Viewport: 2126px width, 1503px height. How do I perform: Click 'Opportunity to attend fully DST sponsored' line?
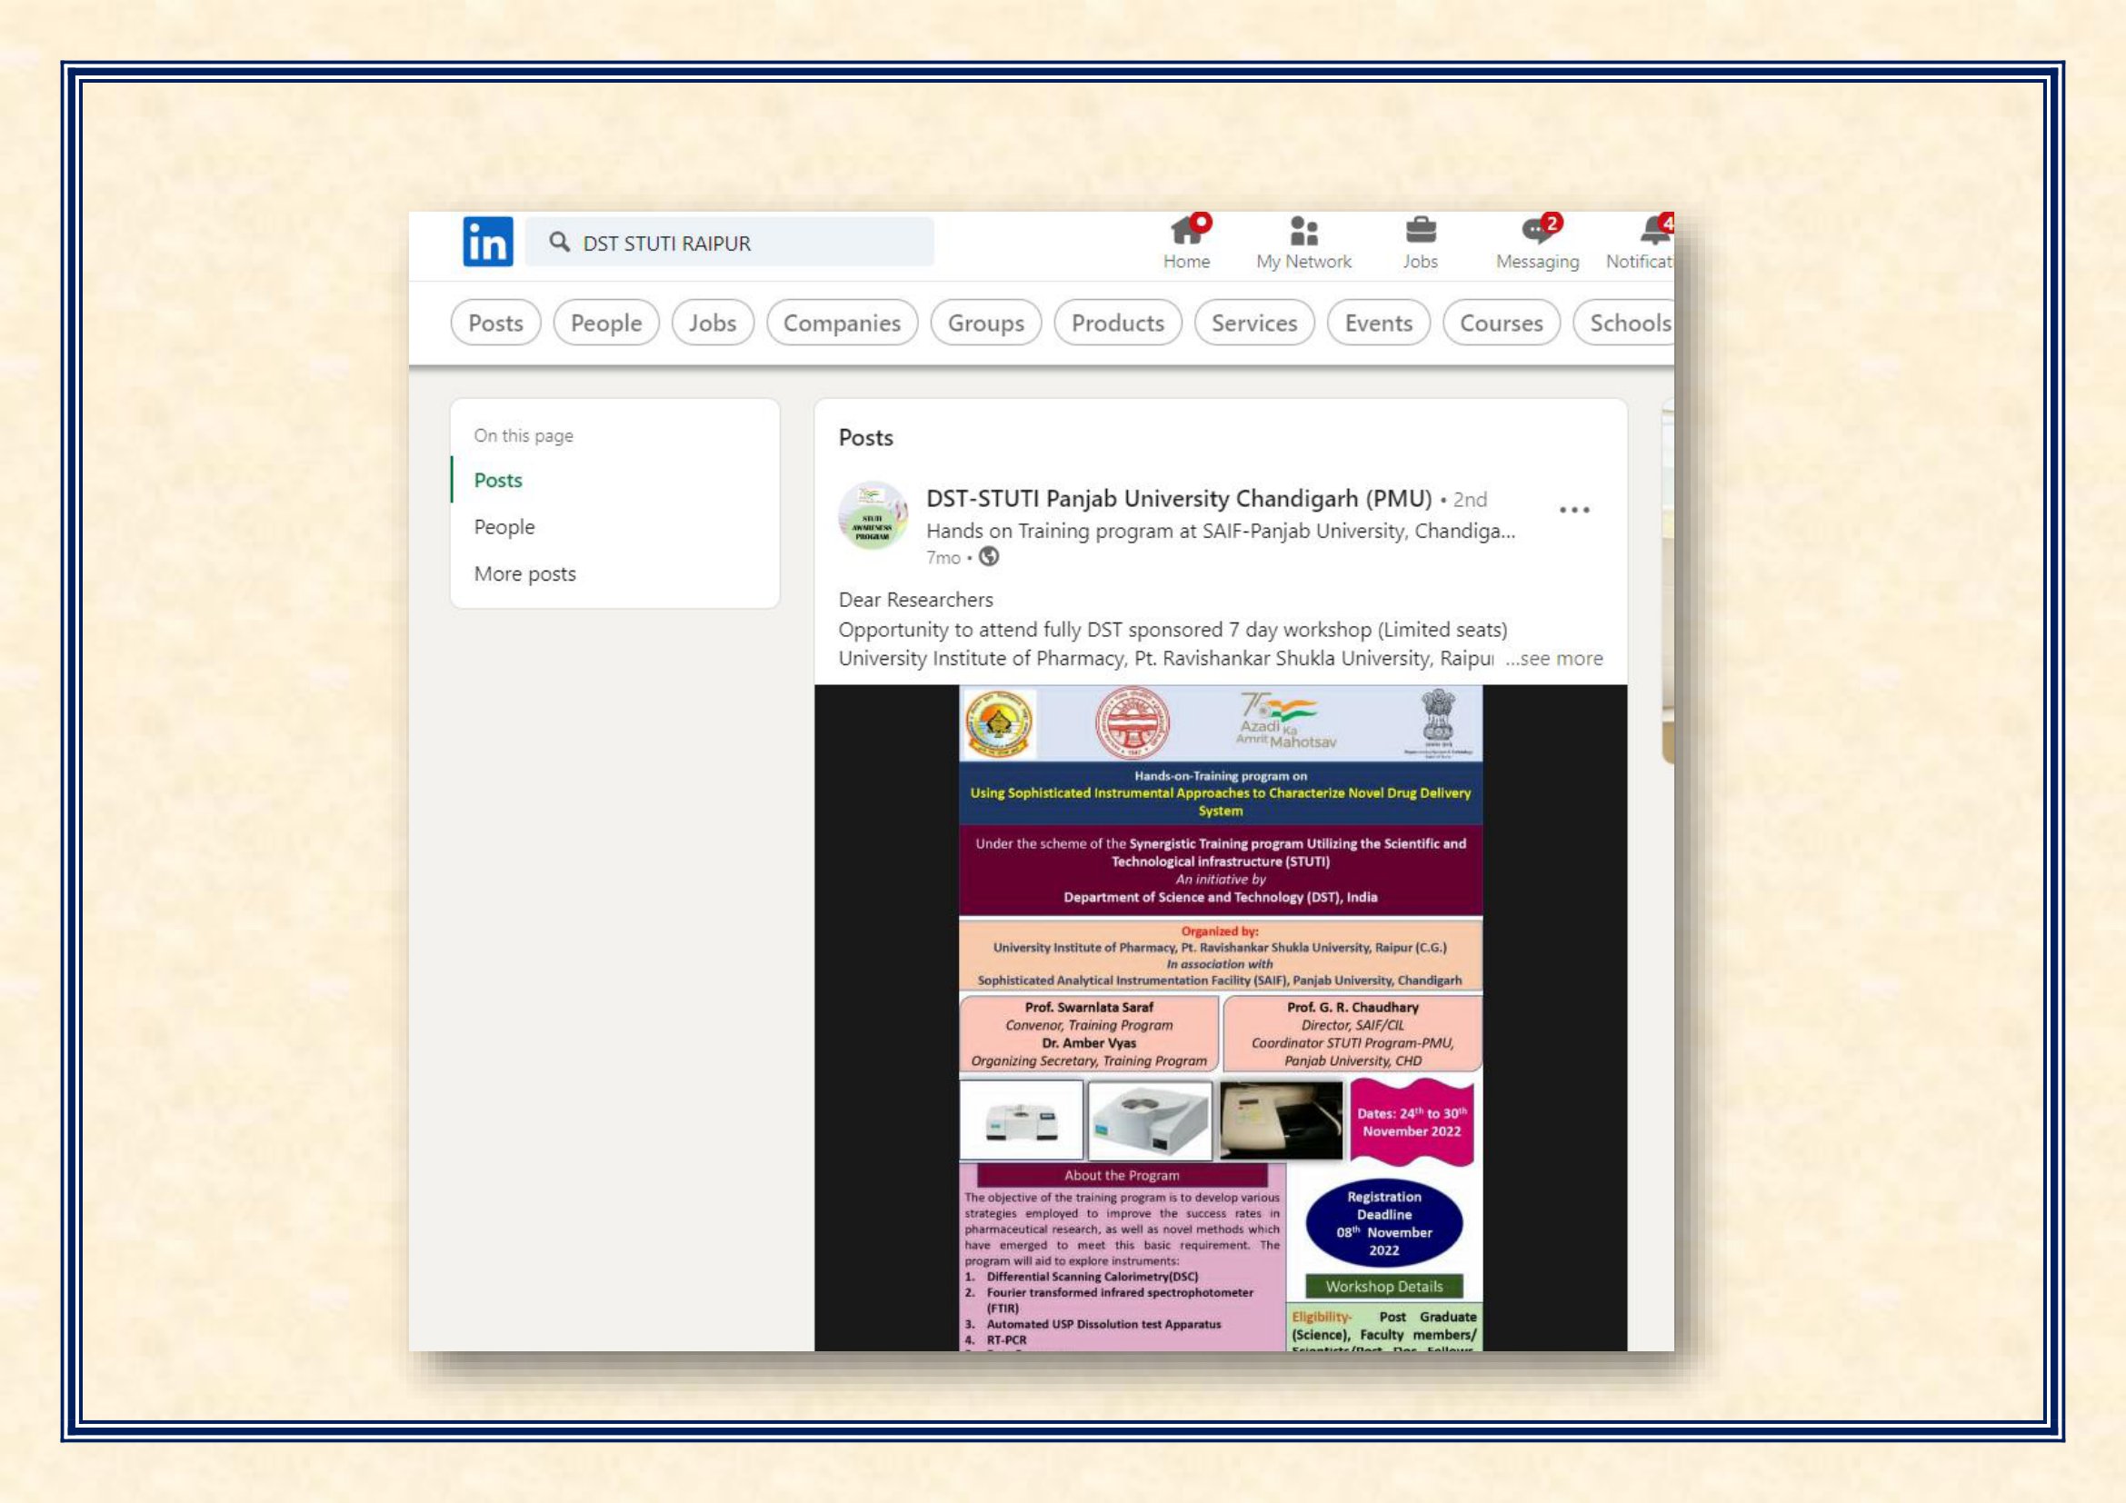(1173, 630)
